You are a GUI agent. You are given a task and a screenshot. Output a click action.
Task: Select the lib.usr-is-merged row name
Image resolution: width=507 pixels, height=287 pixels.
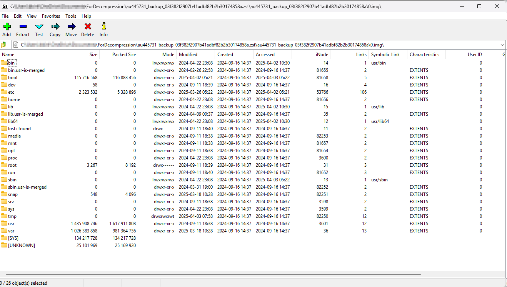pyautogui.click(x=25, y=114)
